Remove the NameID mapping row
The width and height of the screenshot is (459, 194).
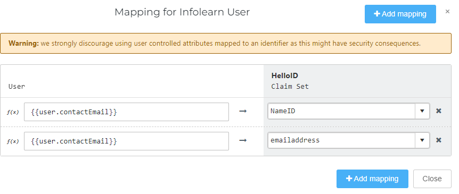point(439,111)
